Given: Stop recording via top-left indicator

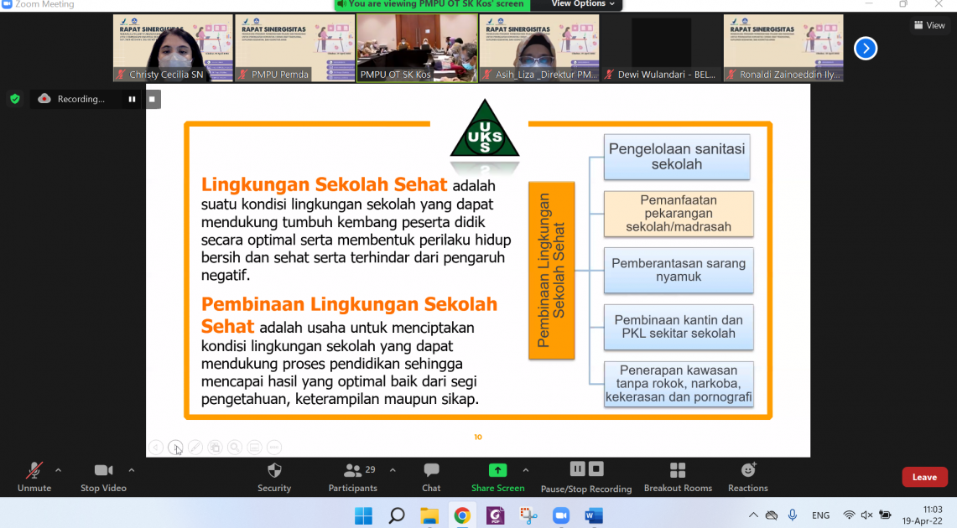Looking at the screenshot, I should [152, 99].
